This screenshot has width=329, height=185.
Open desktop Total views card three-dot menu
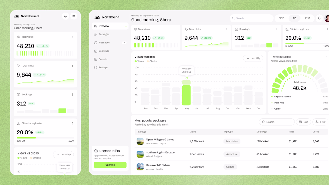click(x=176, y=29)
